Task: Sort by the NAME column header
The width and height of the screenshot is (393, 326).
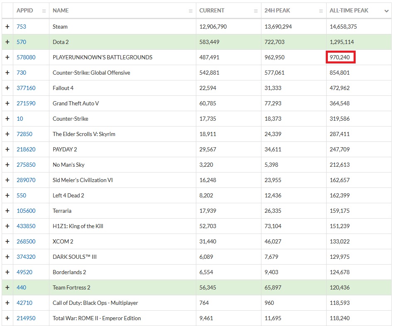Action: click(61, 10)
